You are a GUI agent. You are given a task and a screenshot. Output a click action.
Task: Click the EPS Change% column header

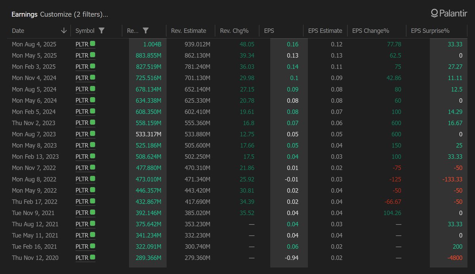370,31
